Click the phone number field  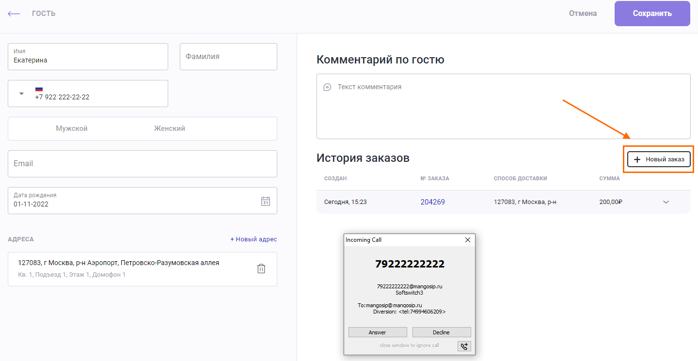click(x=88, y=94)
